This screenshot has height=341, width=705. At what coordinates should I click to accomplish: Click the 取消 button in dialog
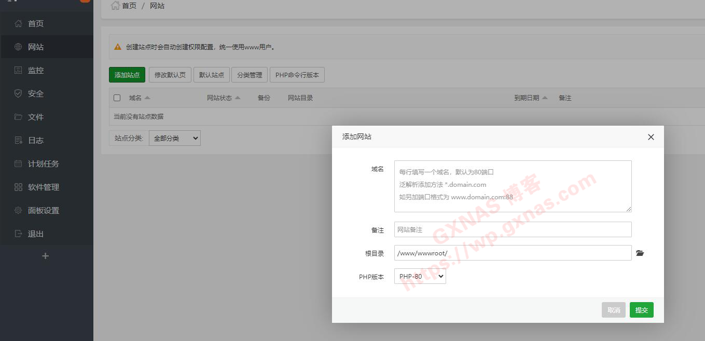pos(613,310)
